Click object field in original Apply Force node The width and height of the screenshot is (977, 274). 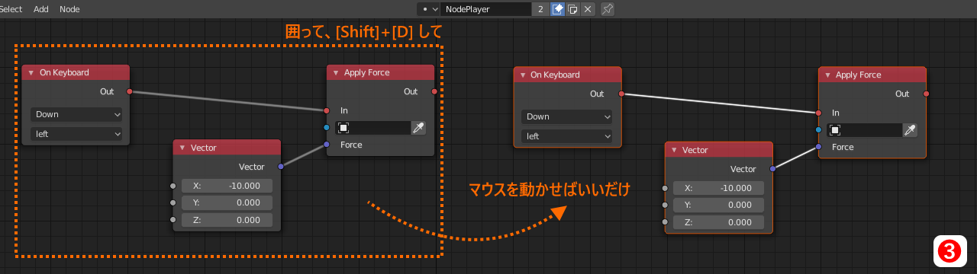[x=372, y=128]
